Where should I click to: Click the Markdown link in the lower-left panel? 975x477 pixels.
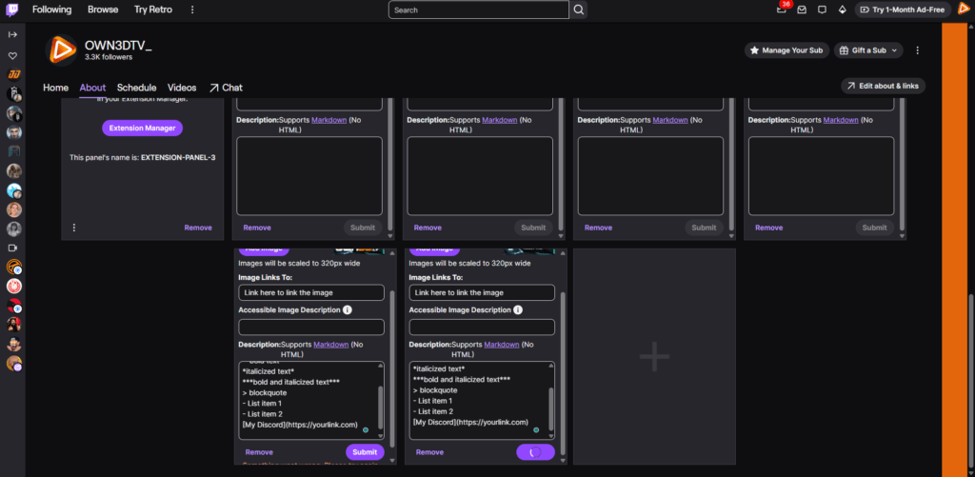pyautogui.click(x=330, y=344)
